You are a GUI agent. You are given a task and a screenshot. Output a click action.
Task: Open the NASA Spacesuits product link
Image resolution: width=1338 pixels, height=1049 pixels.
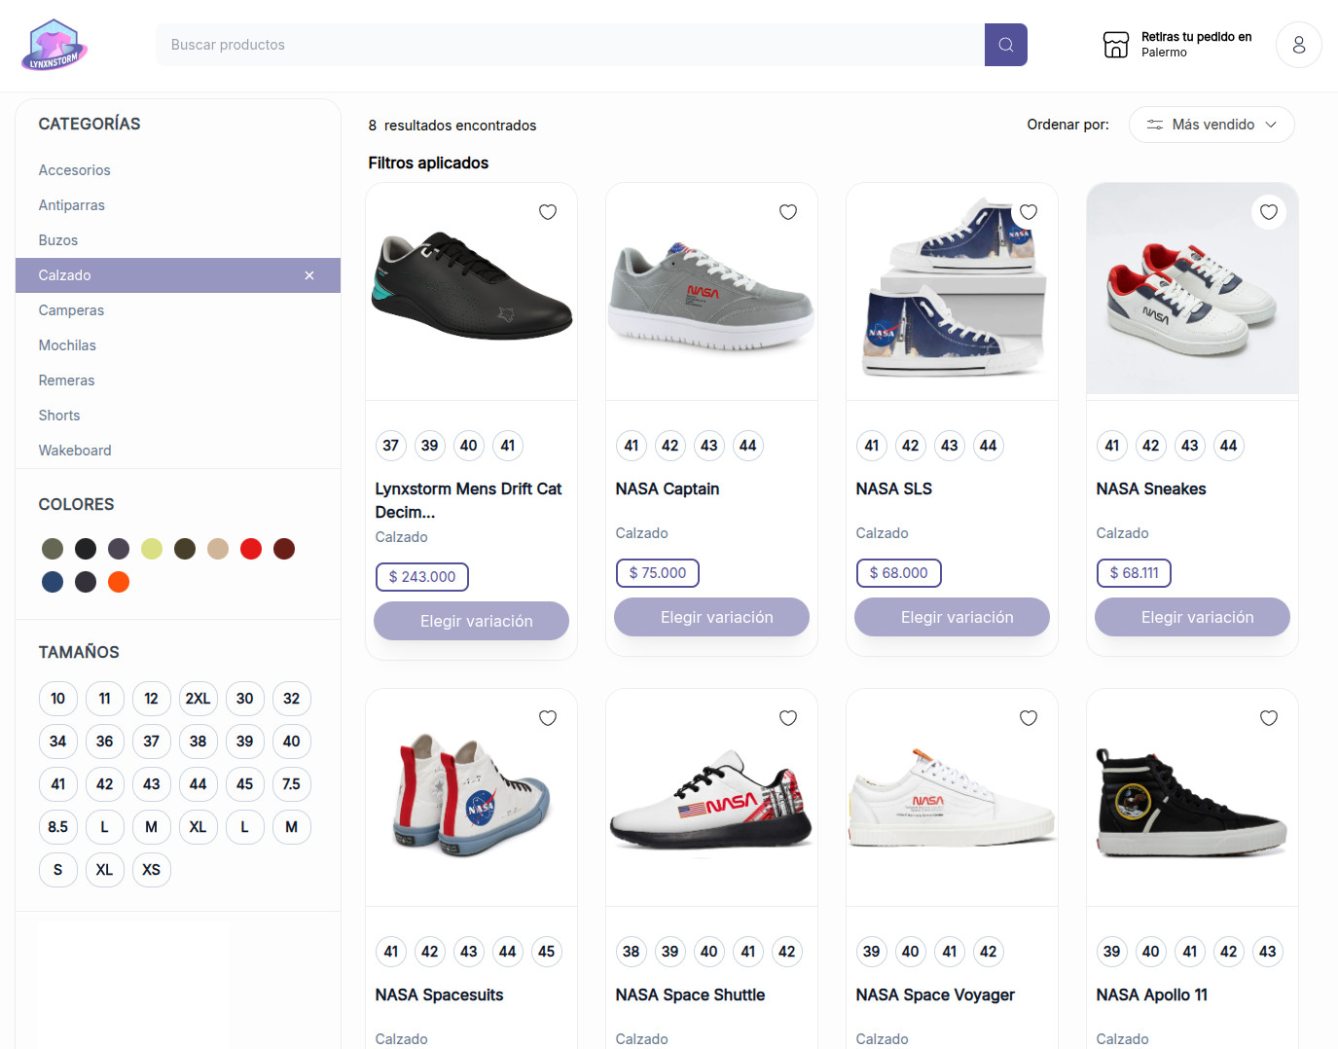pyautogui.click(x=439, y=995)
